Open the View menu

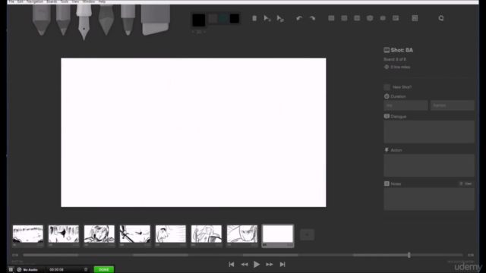tap(75, 2)
